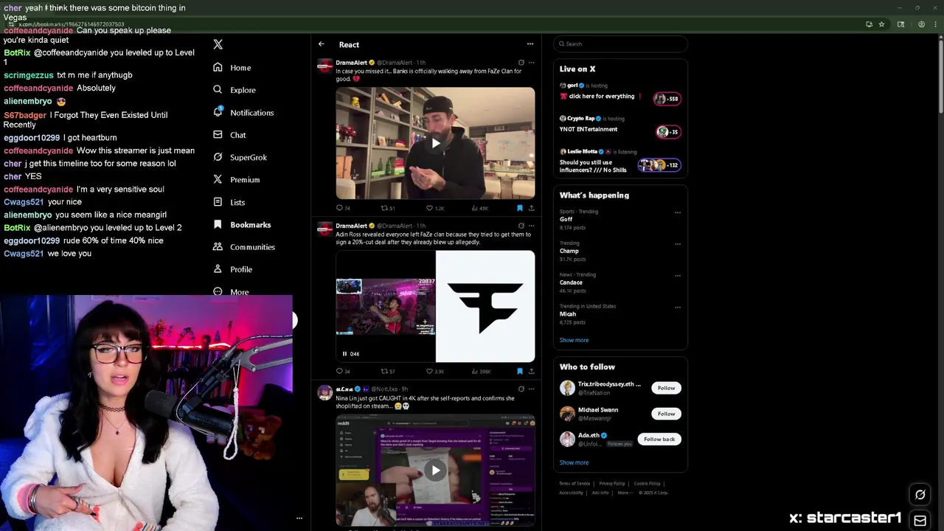Open the Privacy Policy link
Viewport: 944px width, 531px height.
click(x=612, y=484)
